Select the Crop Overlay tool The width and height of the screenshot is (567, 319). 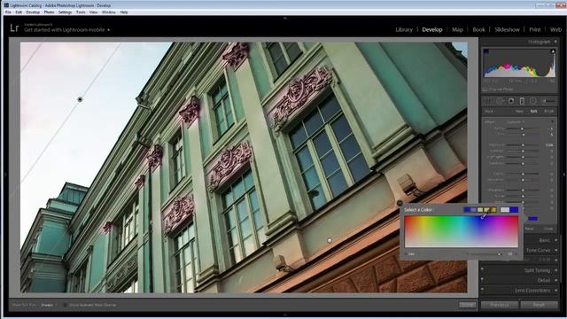tap(487, 101)
